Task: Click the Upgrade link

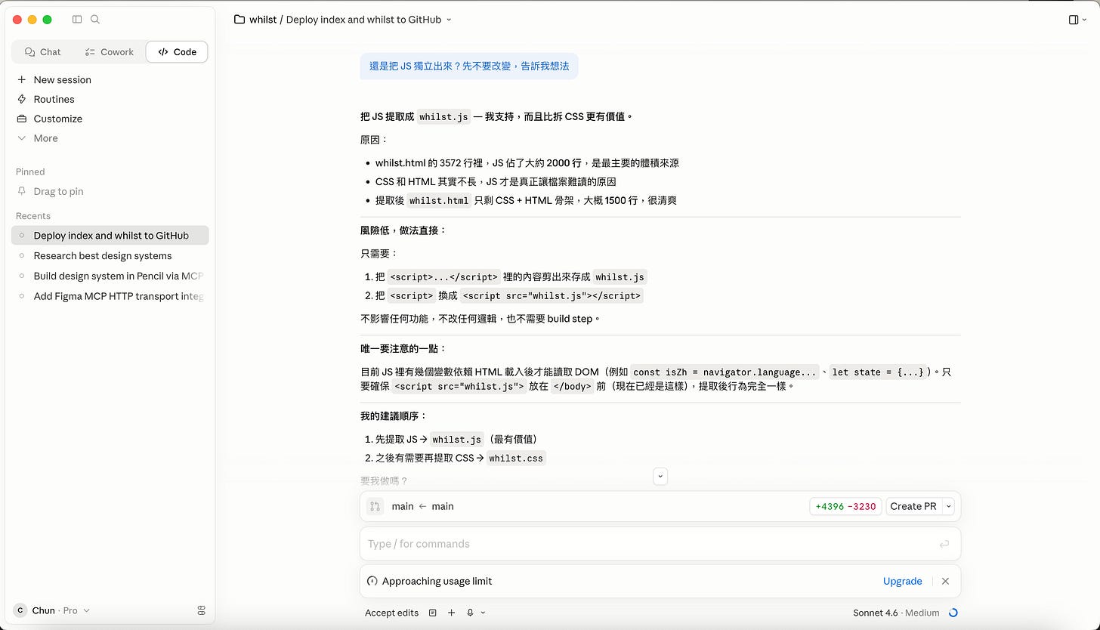Action: point(902,582)
